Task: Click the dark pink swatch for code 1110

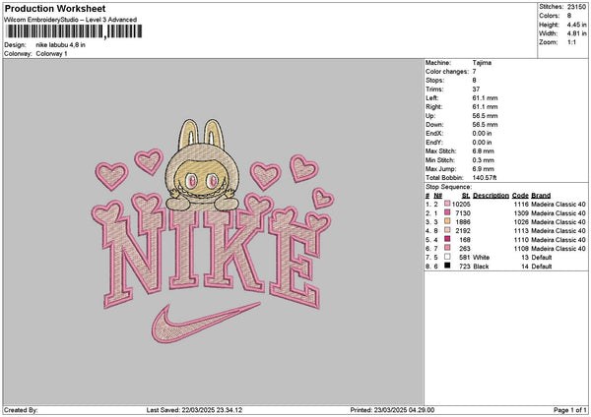Action: (x=447, y=240)
